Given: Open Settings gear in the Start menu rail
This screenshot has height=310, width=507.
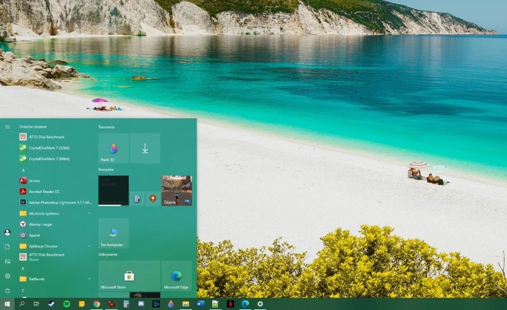Looking at the screenshot, I should point(8,276).
